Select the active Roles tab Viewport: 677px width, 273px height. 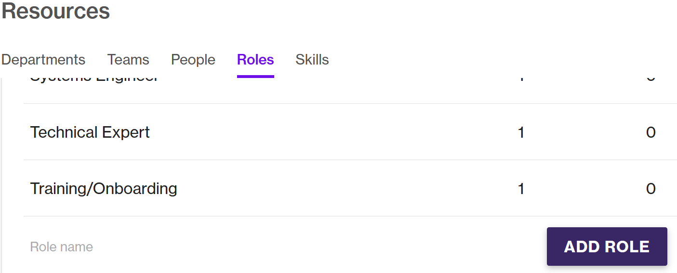tap(255, 60)
